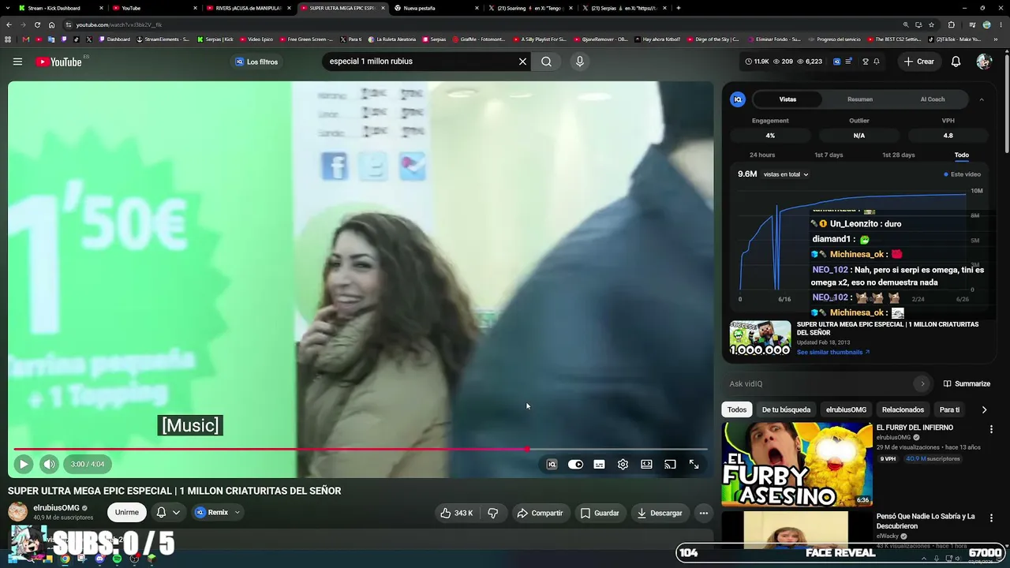This screenshot has height=568, width=1010.
Task: Open a new browser tab with plus
Action: [x=679, y=8]
